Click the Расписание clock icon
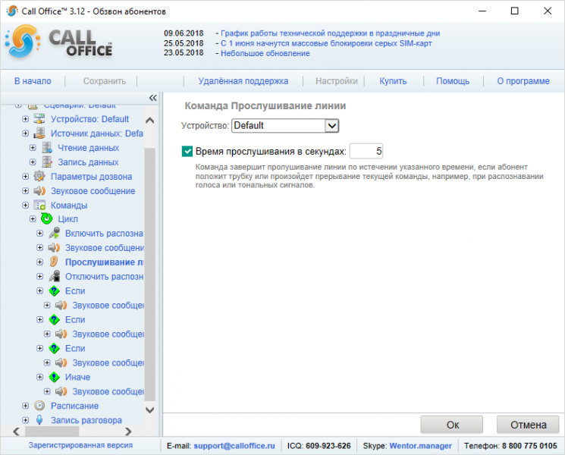The image size is (565, 455). tap(39, 406)
